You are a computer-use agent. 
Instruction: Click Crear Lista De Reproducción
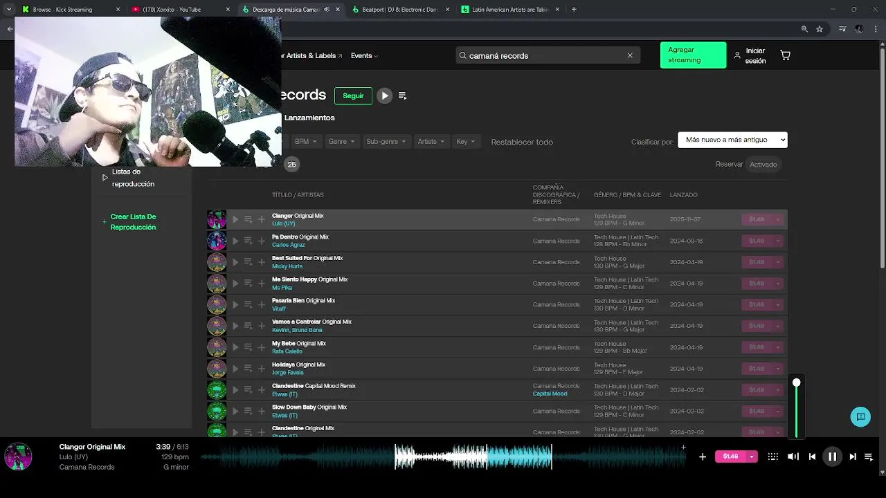tap(133, 222)
